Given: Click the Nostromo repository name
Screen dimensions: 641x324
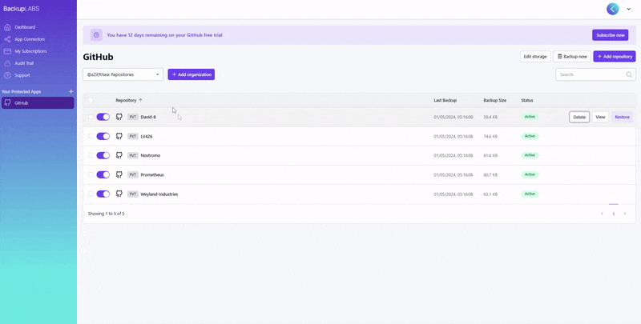Looking at the screenshot, I should click(151, 155).
